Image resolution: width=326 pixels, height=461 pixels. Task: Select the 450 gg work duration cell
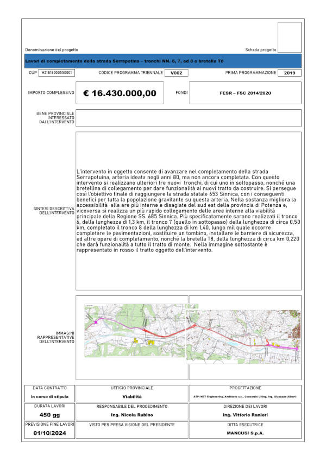click(49, 415)
